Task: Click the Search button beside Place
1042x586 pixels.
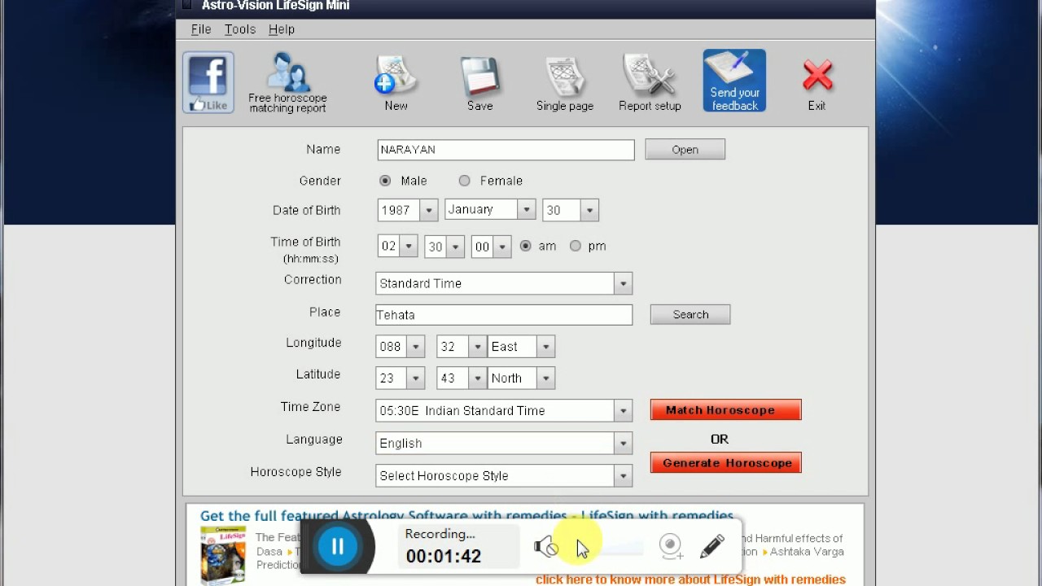Action: tap(690, 315)
